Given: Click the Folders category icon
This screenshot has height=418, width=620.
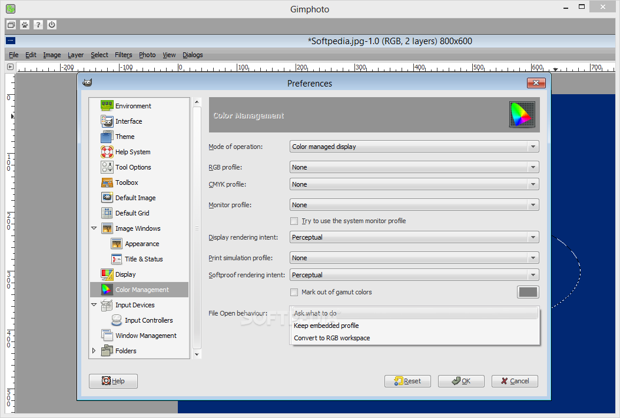Looking at the screenshot, I should (107, 350).
